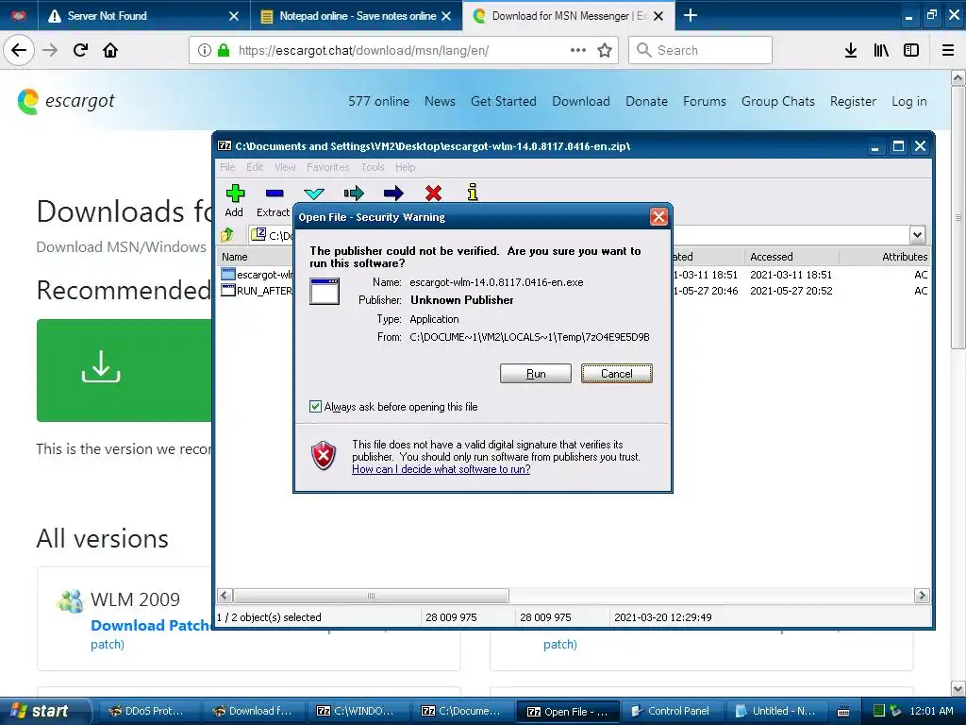Viewport: 966px width, 725px height.
Task: Open the Log in link
Action: point(908,101)
